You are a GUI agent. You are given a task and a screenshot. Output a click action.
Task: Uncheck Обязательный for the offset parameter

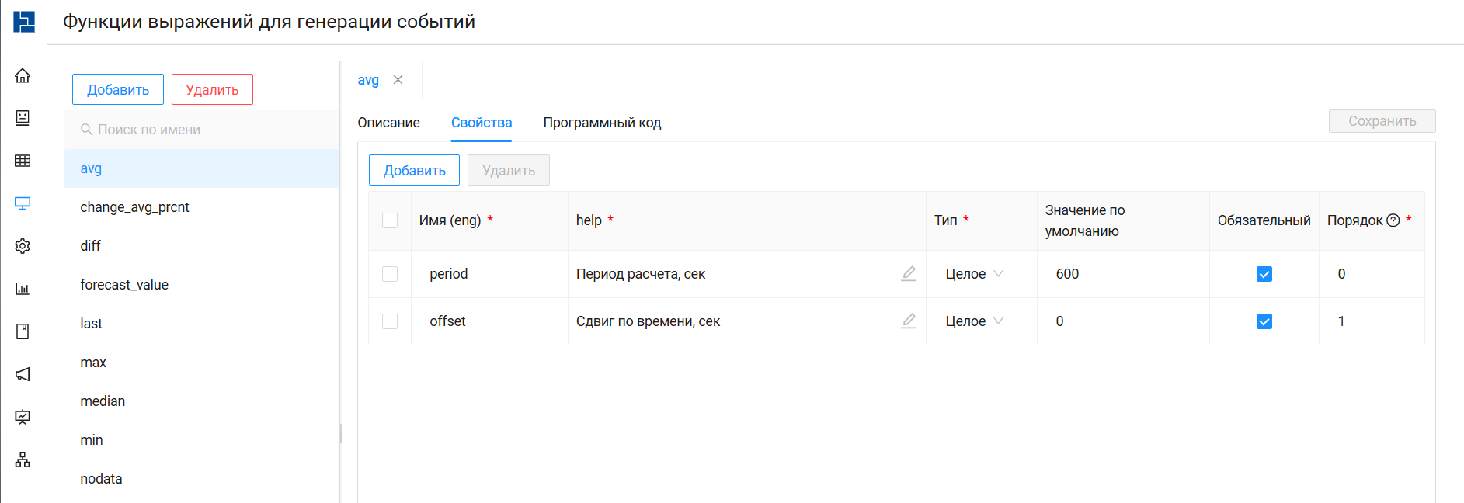coord(1264,321)
